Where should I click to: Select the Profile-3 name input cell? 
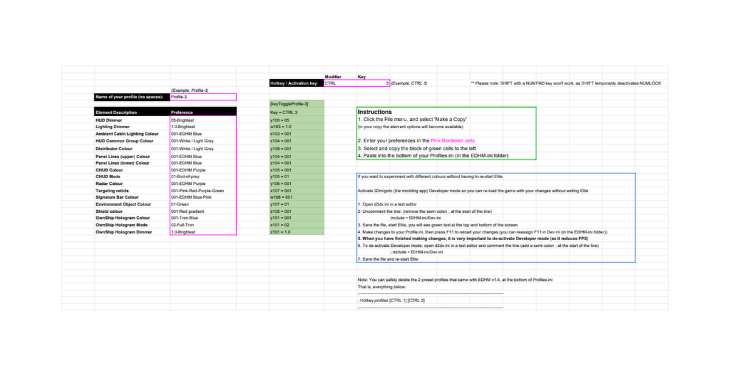tap(203, 97)
